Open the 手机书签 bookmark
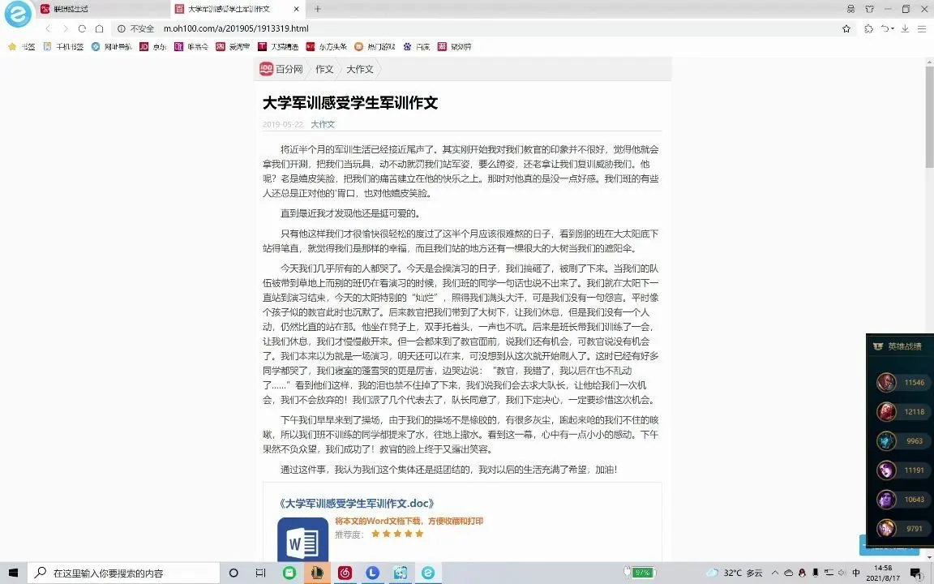The image size is (934, 584). pyautogui.click(x=63, y=46)
